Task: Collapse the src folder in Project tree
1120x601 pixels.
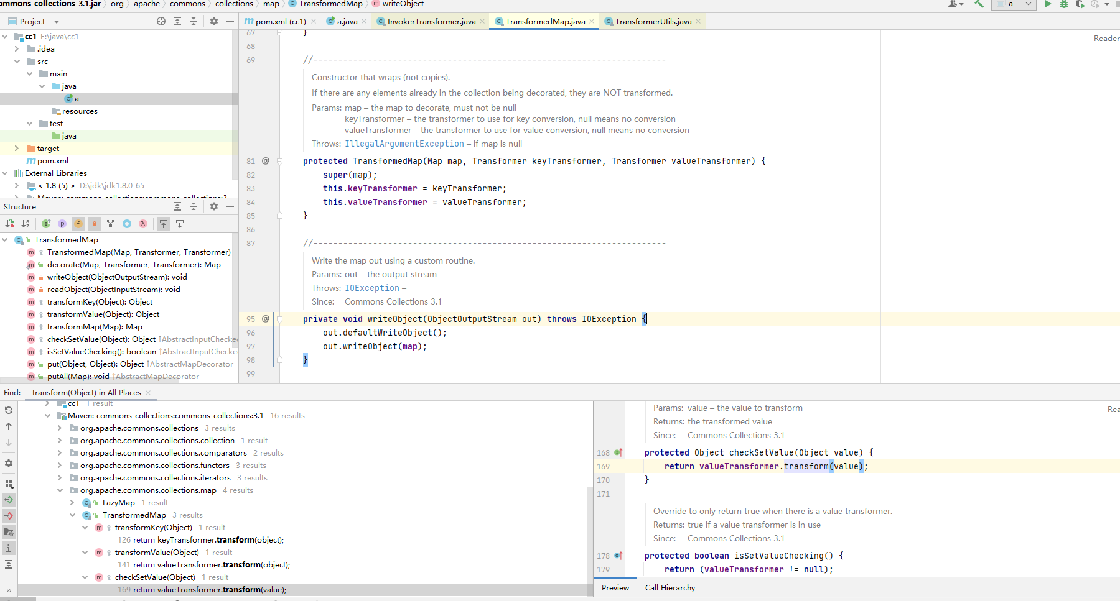Action: (x=17, y=62)
